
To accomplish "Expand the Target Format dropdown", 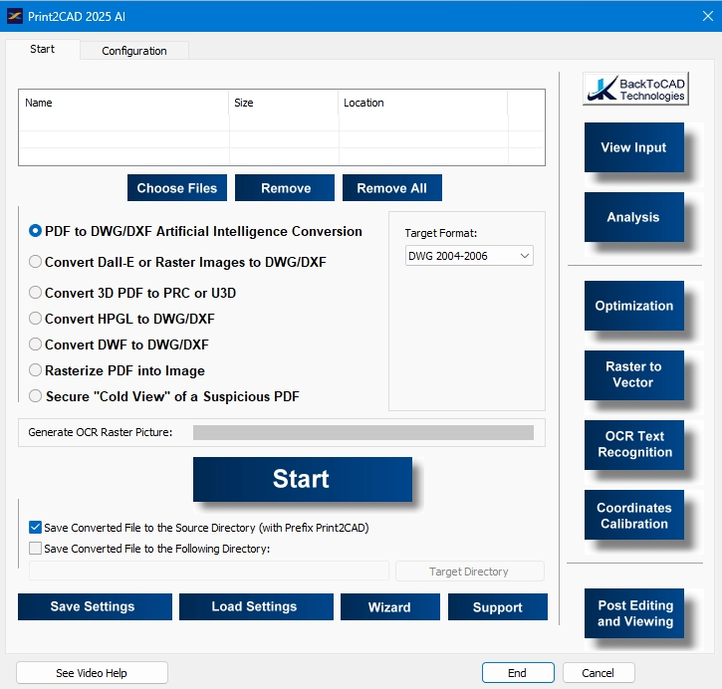I will point(469,257).
